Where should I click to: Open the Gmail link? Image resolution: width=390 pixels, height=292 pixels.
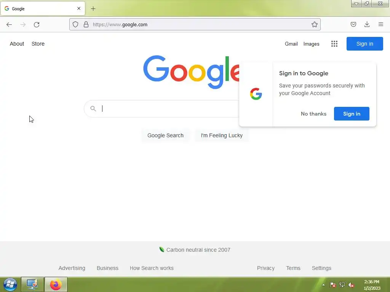pyautogui.click(x=291, y=44)
